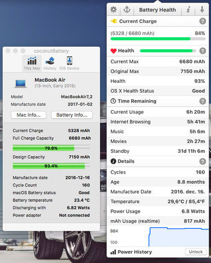
Task: Click the Movies 2h 27m row
Action: 158,141
